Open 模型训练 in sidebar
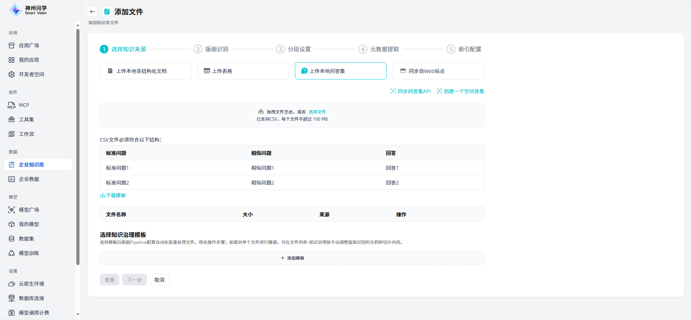Viewport: 691px width, 320px height. 29,253
